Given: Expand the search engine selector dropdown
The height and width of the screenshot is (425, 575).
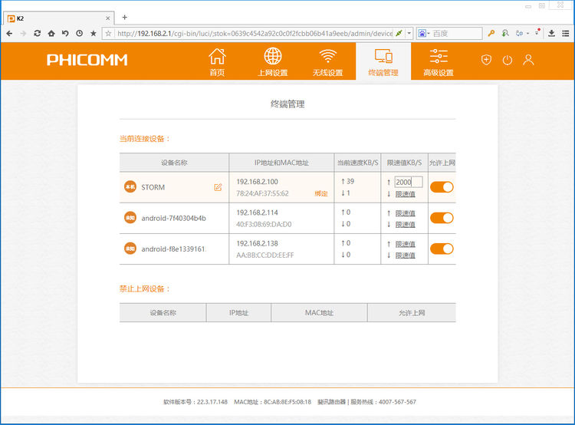Looking at the screenshot, I should click(x=423, y=34).
